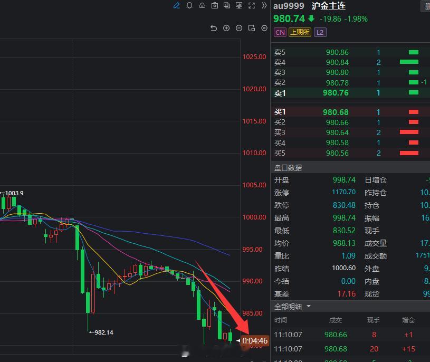430x362 pixels.
Task: Click the au9999 contract code
Action: (x=289, y=6)
